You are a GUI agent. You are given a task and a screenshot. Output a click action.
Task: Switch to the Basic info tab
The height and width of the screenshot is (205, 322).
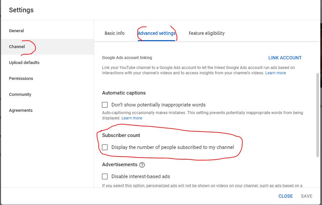pos(114,33)
